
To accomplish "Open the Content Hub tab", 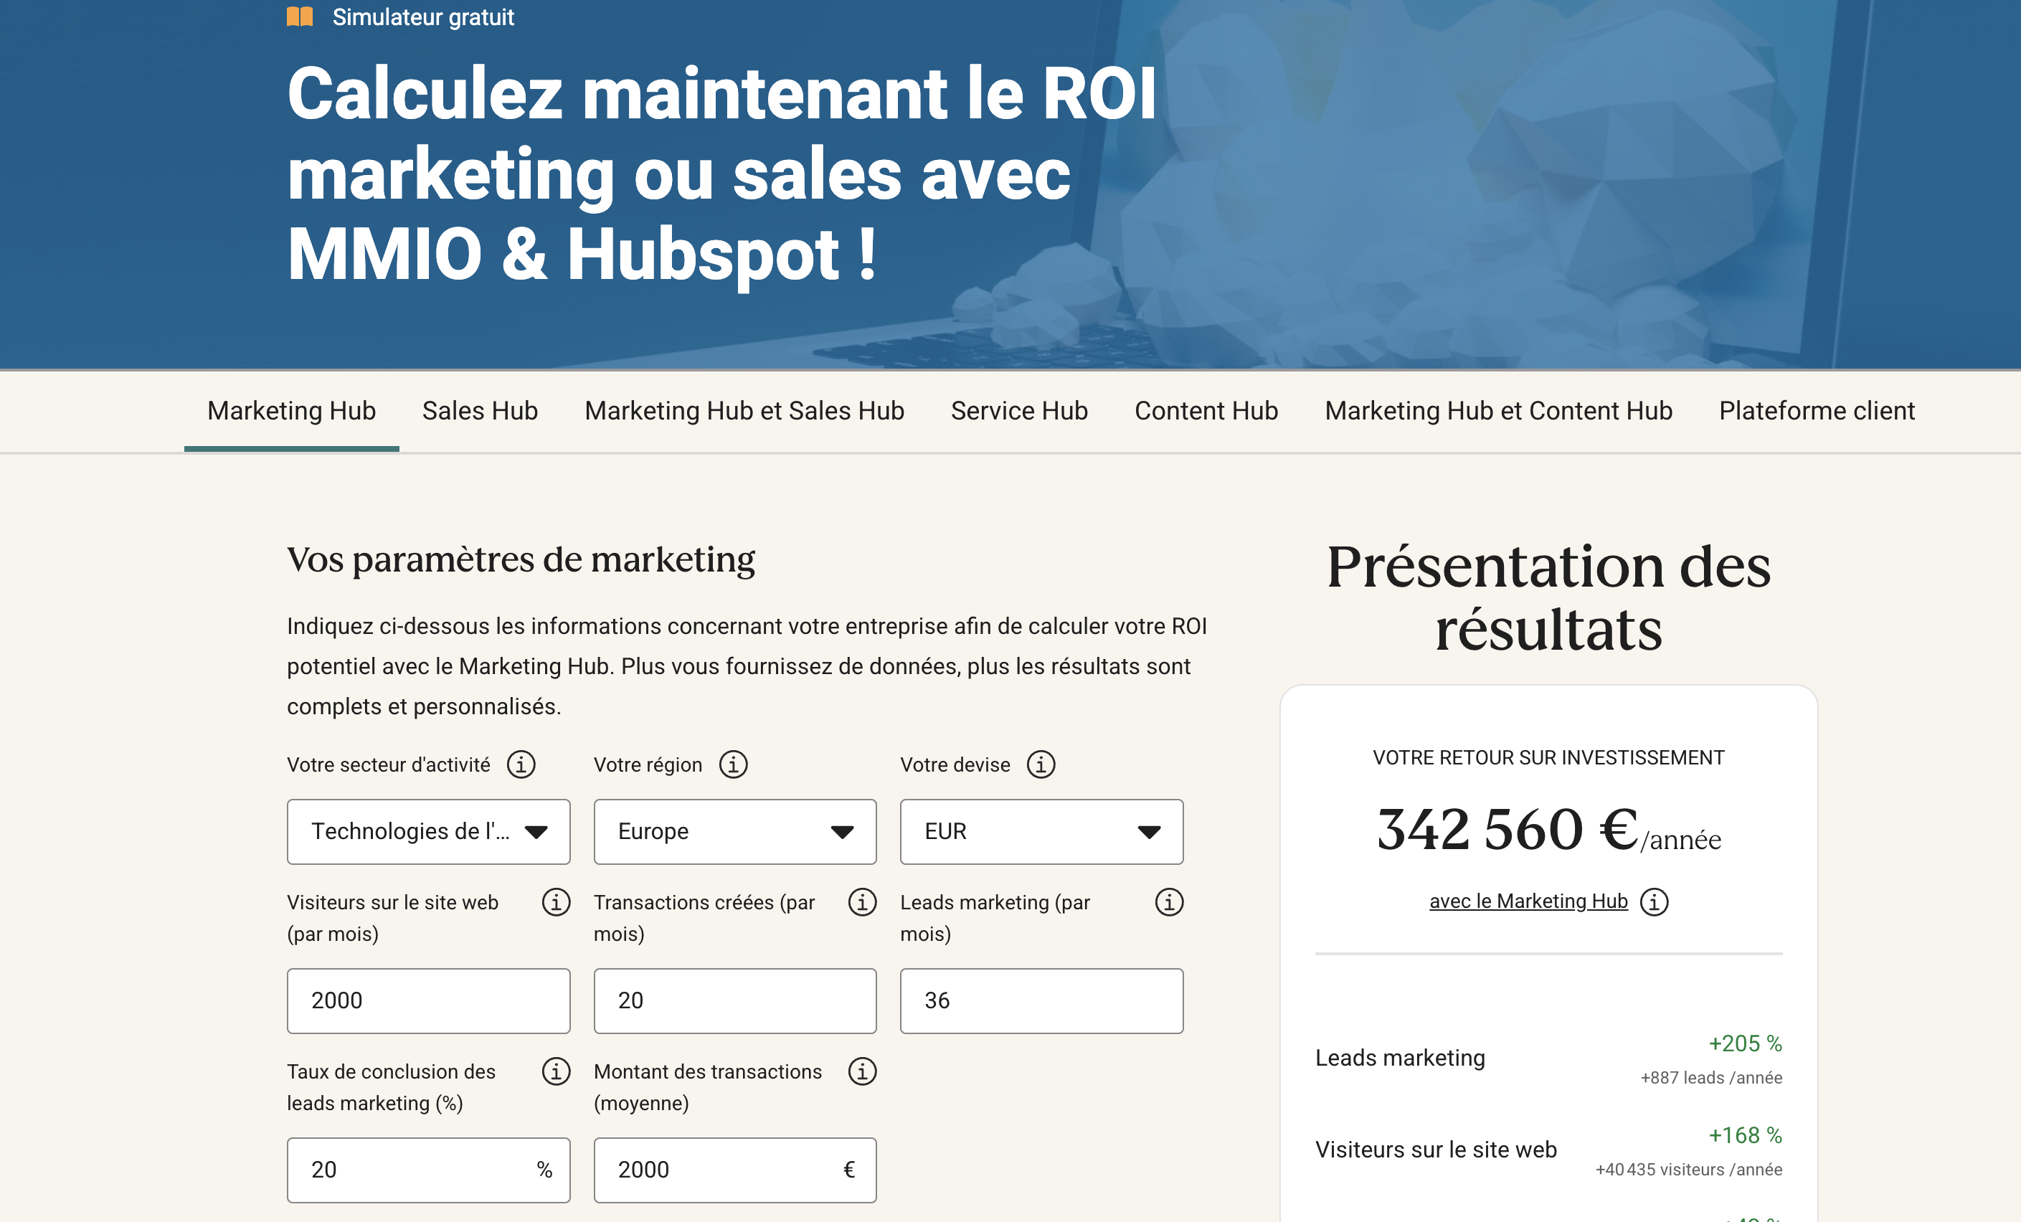I will click(1206, 411).
